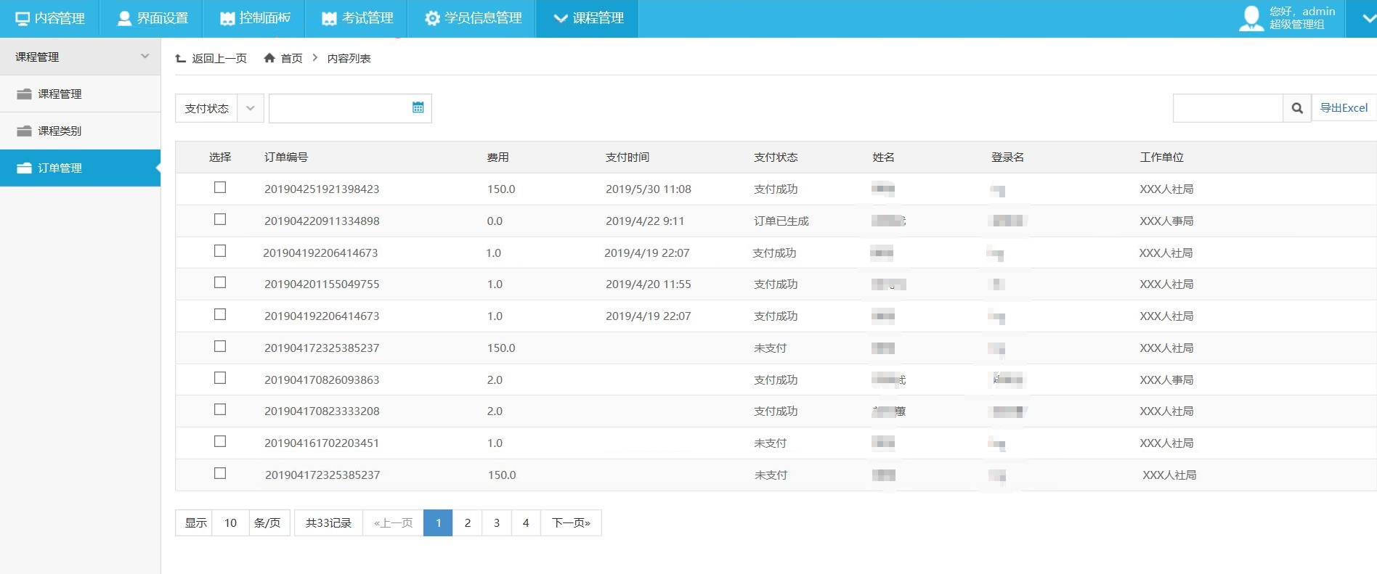Click the return arrow back icon
This screenshot has width=1377, height=574.
181,58
